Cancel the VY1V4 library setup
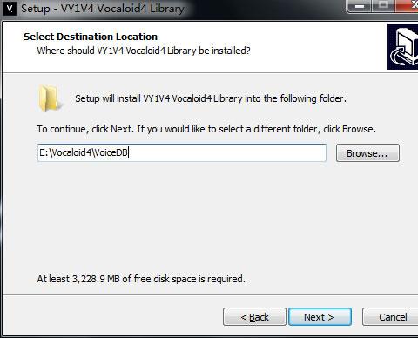Screen dimensions: 418x338 [390, 317]
